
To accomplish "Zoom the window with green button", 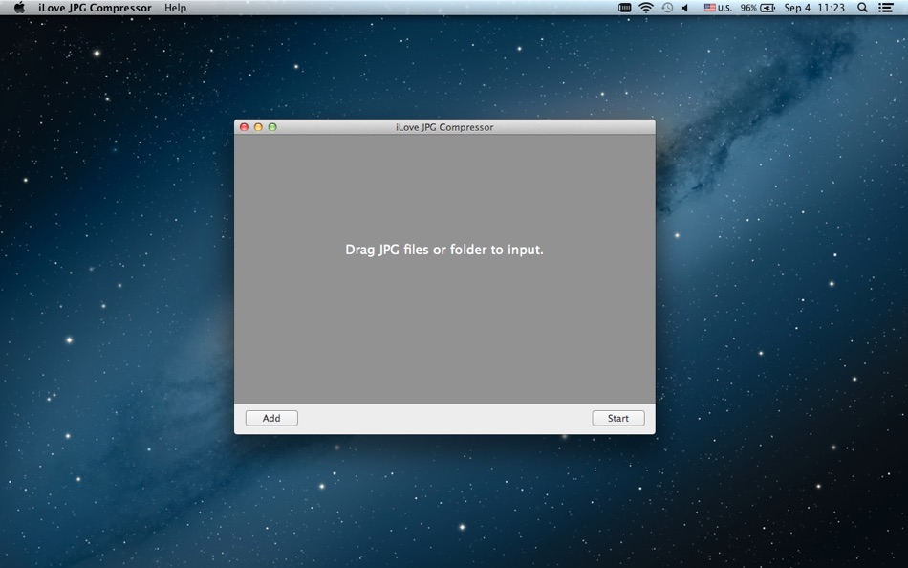I will tap(272, 127).
